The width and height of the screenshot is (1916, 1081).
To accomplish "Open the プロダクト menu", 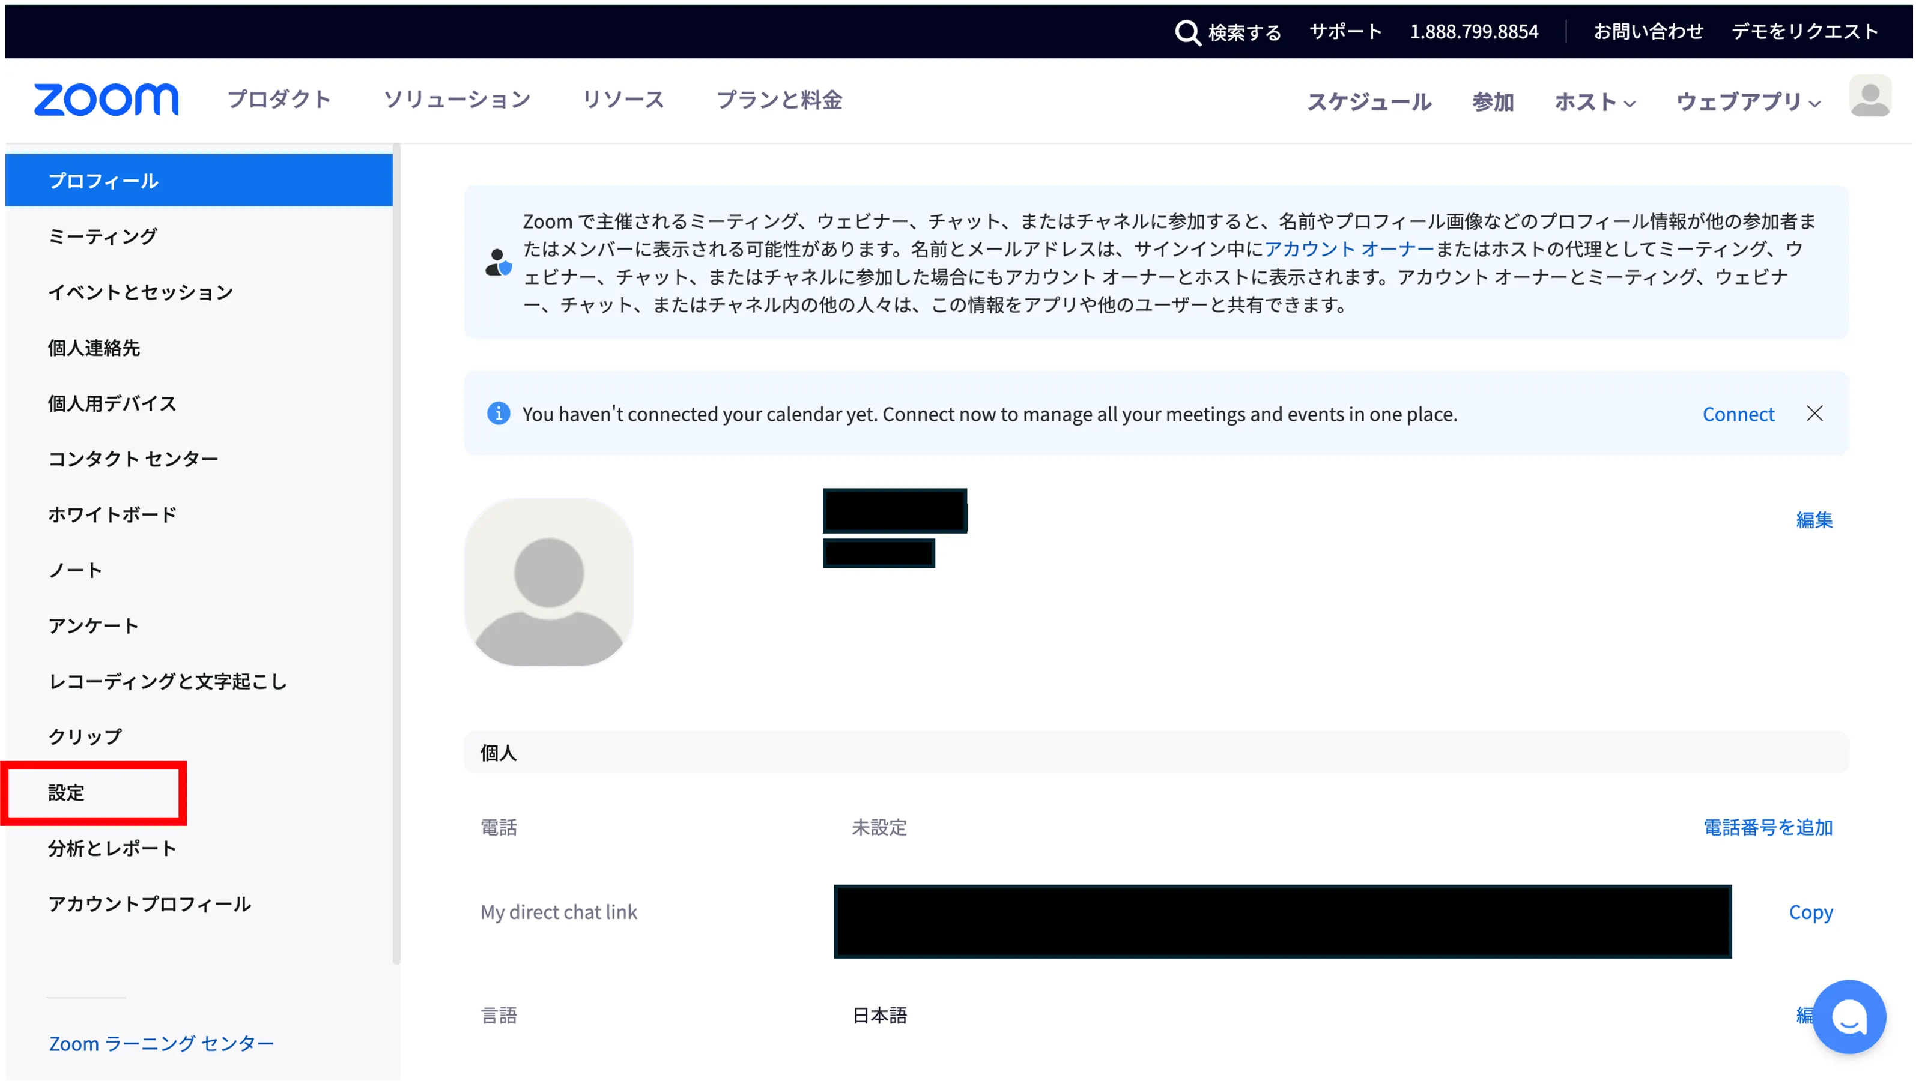I will click(x=279, y=100).
